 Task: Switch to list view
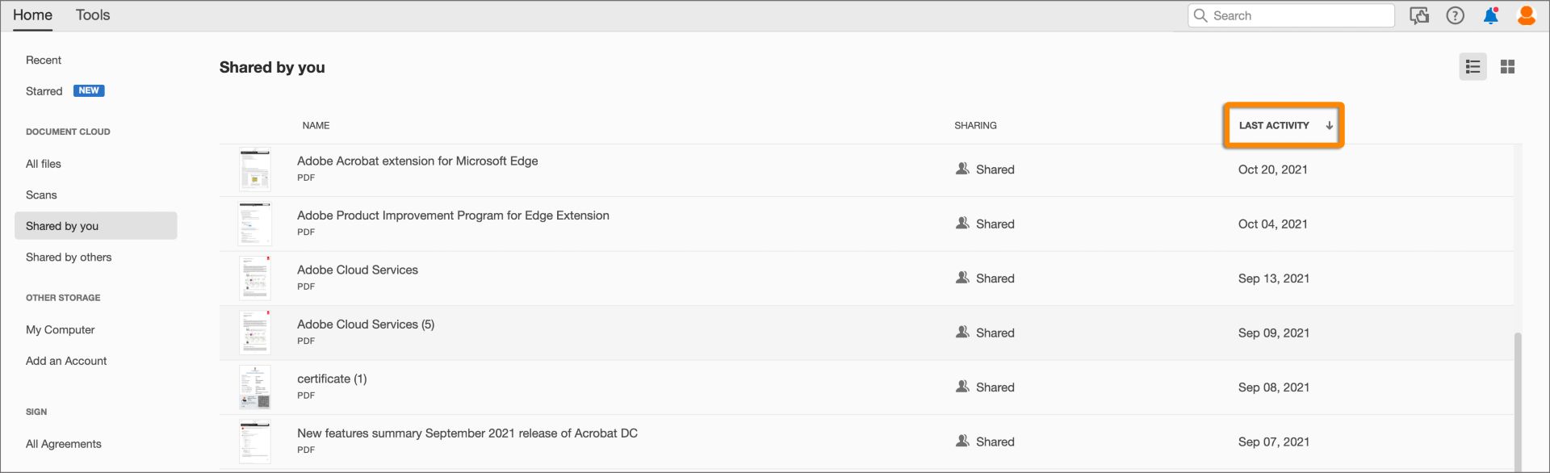point(1472,67)
